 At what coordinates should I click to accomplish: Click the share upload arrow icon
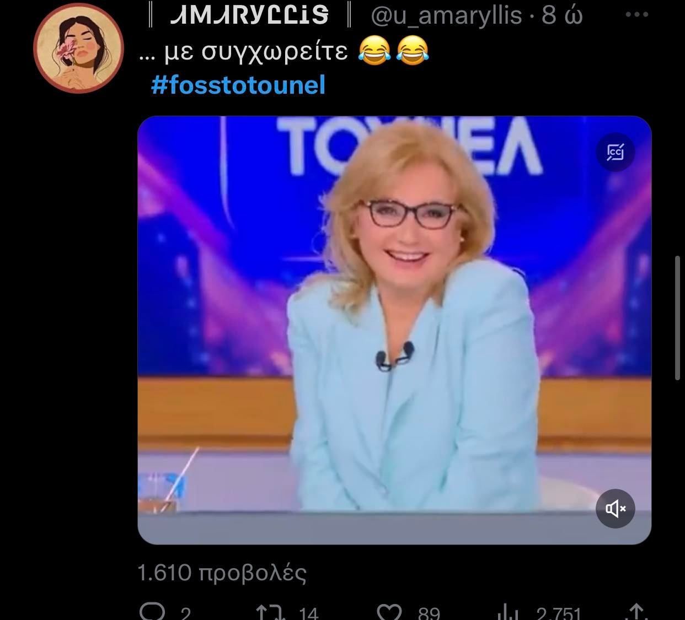(x=637, y=612)
